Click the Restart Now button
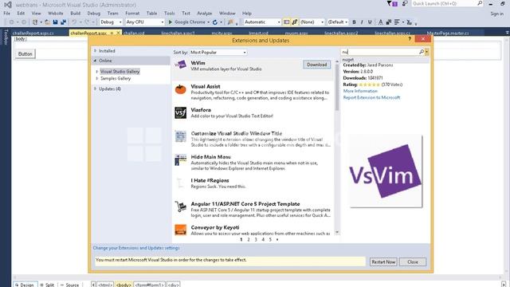 coord(383,261)
